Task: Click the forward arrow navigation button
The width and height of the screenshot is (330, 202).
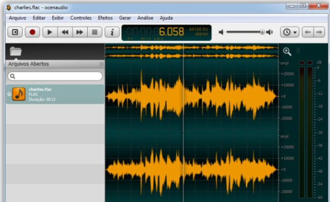Action: [319, 32]
